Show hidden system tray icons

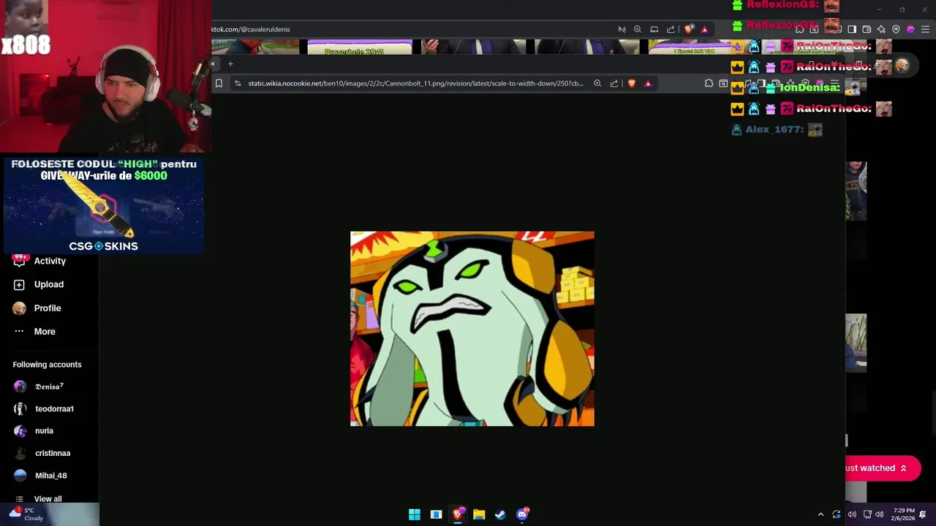click(x=820, y=514)
